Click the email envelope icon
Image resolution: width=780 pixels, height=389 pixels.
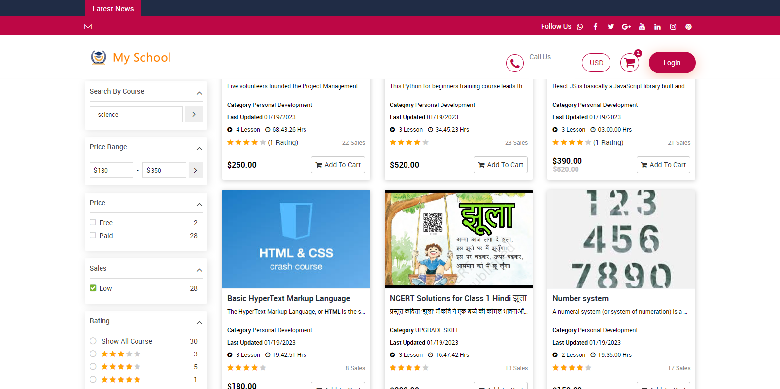[x=88, y=26]
